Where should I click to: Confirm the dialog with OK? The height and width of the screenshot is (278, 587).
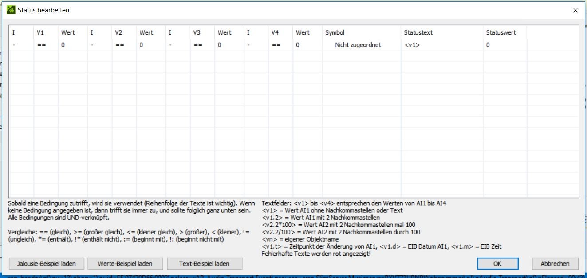point(497,263)
